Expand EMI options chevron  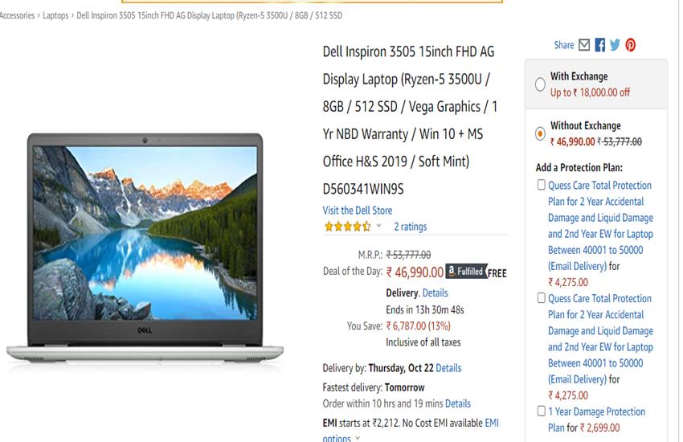358,438
